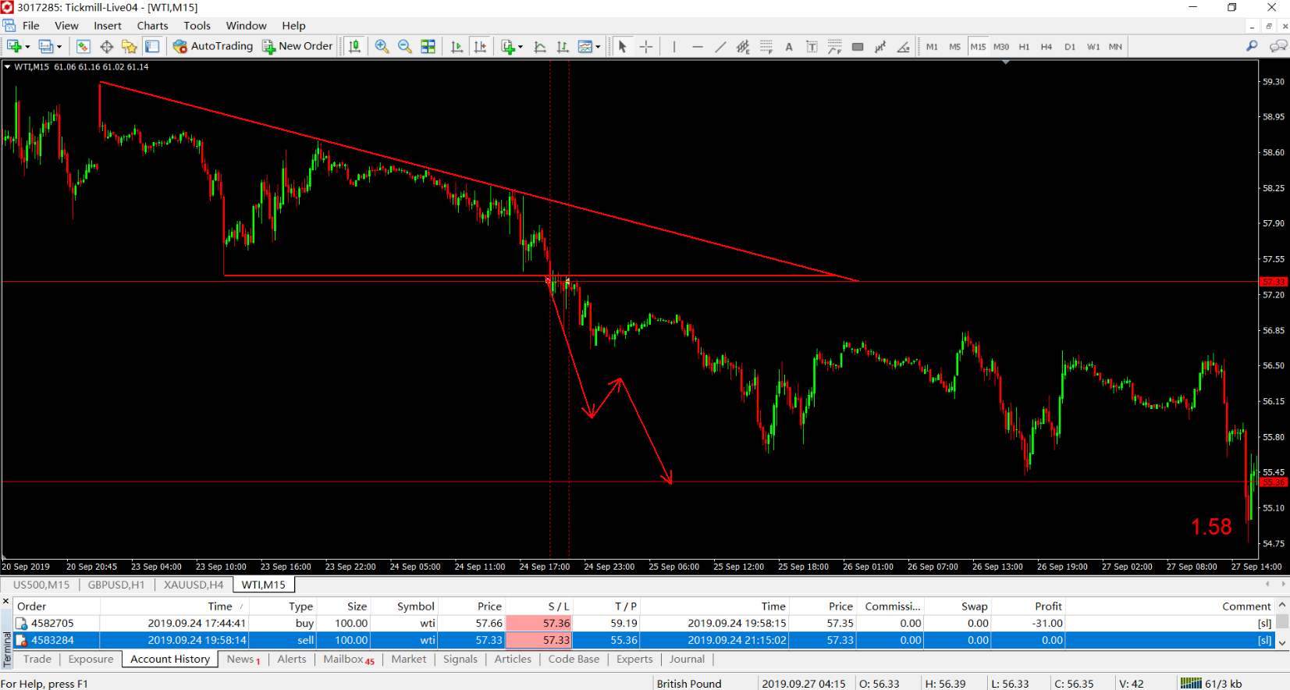Select order 4582705 row

[644, 623]
